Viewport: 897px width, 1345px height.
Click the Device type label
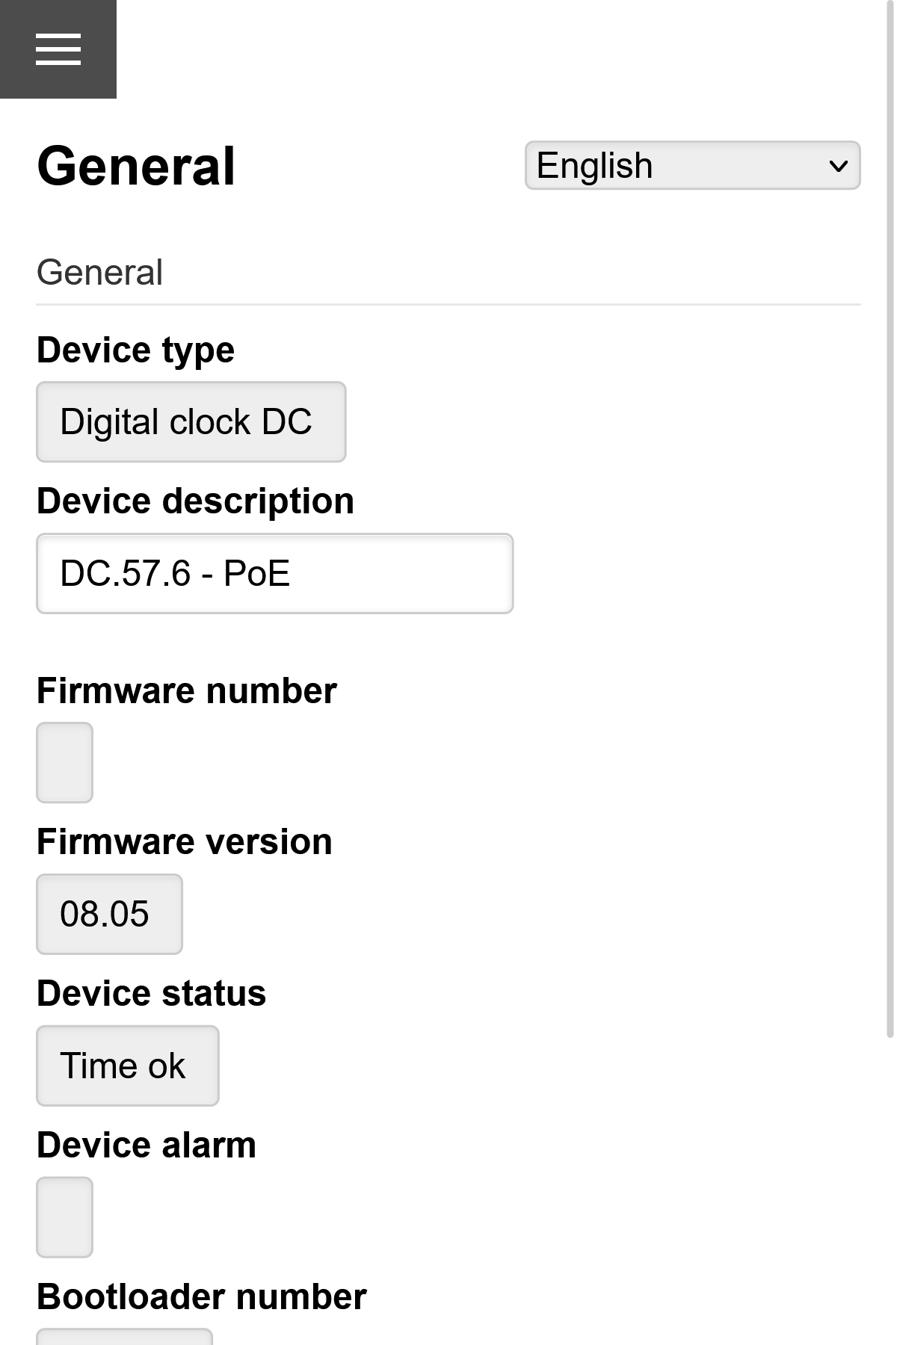(135, 349)
